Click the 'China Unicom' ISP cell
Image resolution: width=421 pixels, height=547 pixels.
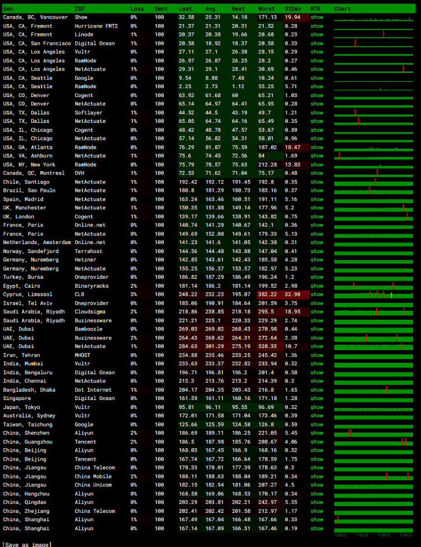click(93, 485)
